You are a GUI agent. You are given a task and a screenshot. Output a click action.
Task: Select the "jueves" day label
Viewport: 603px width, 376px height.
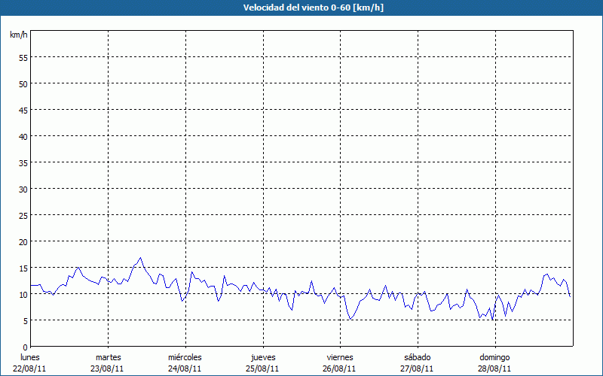pos(262,357)
